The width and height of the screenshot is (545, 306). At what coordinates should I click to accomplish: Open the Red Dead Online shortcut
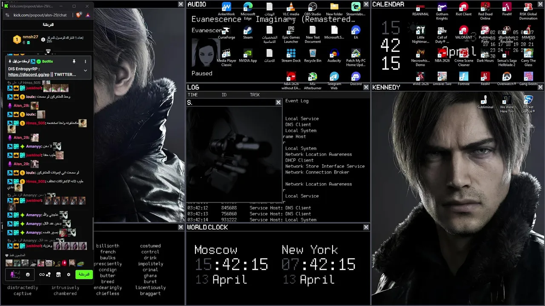pos(485,11)
